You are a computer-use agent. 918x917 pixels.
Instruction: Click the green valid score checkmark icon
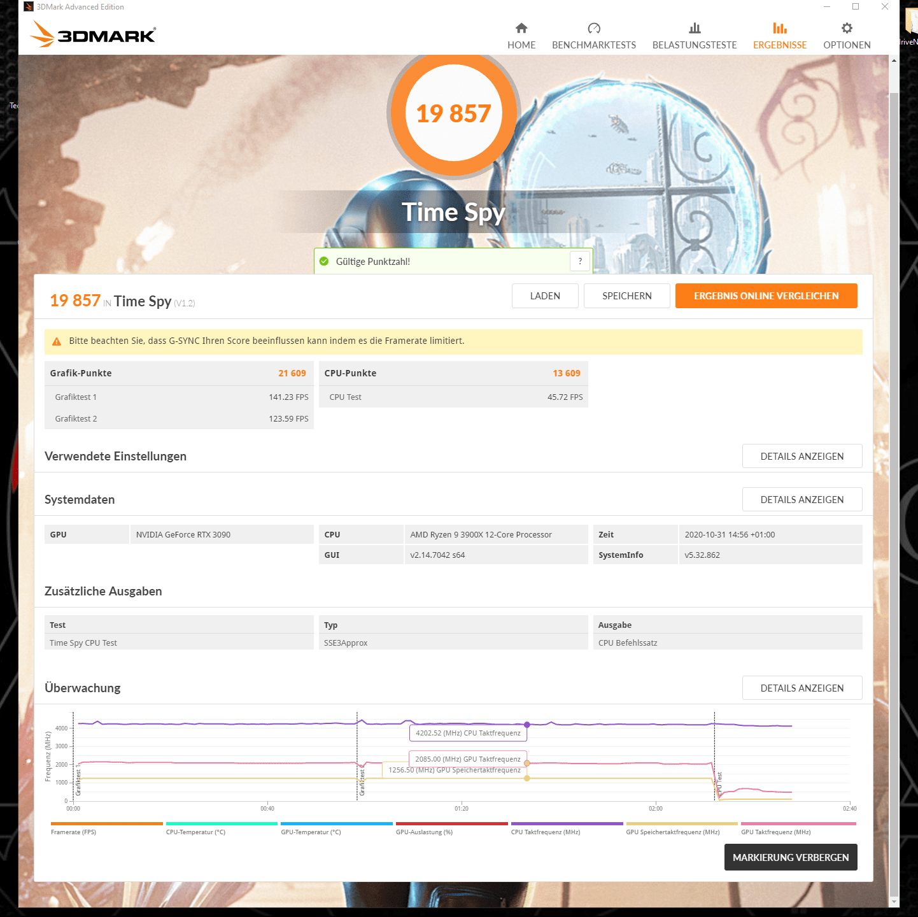(x=324, y=261)
